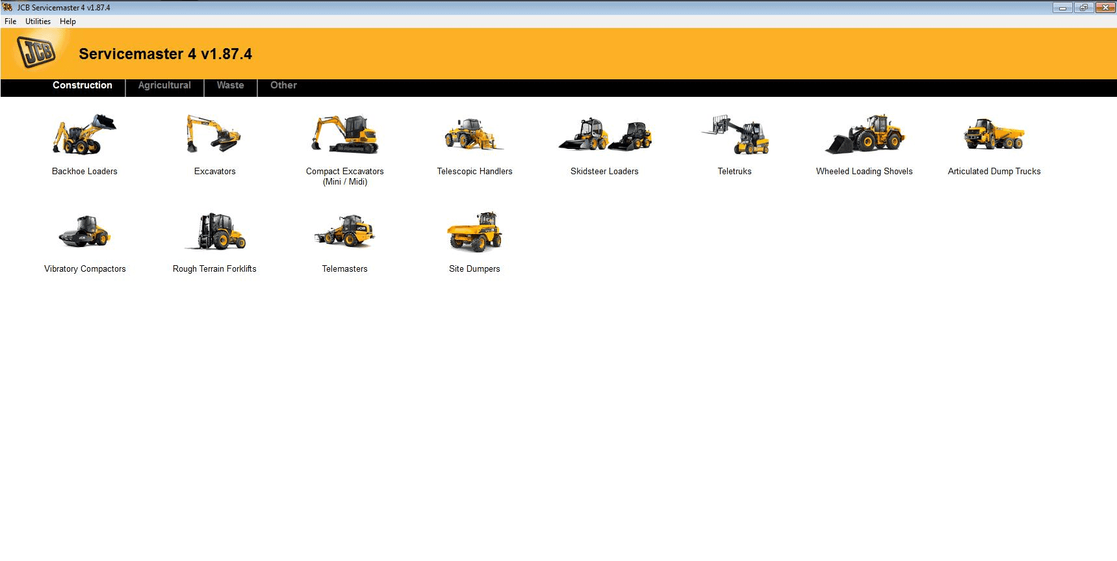Choose the Articulated Dump Trucks icon
The width and height of the screenshot is (1117, 561).
pos(994,135)
